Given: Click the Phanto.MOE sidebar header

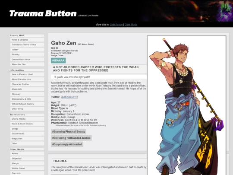Looking at the screenshot, I should [x=27, y=35].
